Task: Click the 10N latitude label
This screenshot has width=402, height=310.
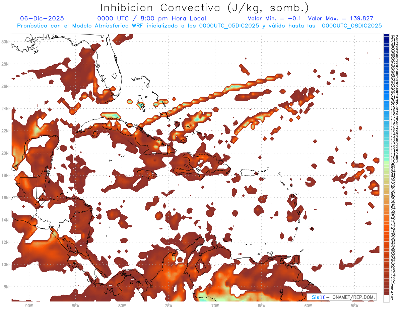Action: [x=6, y=265]
